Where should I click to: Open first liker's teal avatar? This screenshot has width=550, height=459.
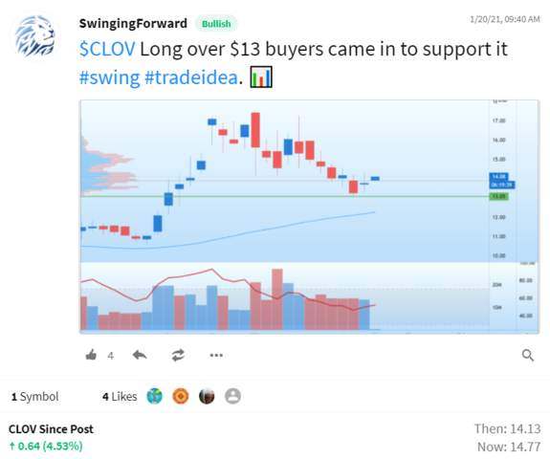pyautogui.click(x=155, y=396)
